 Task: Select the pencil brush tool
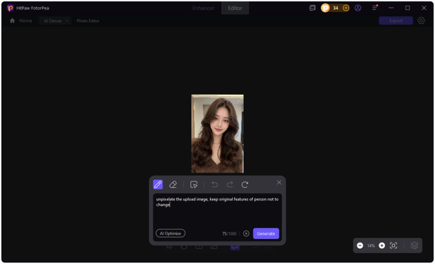[x=158, y=185]
